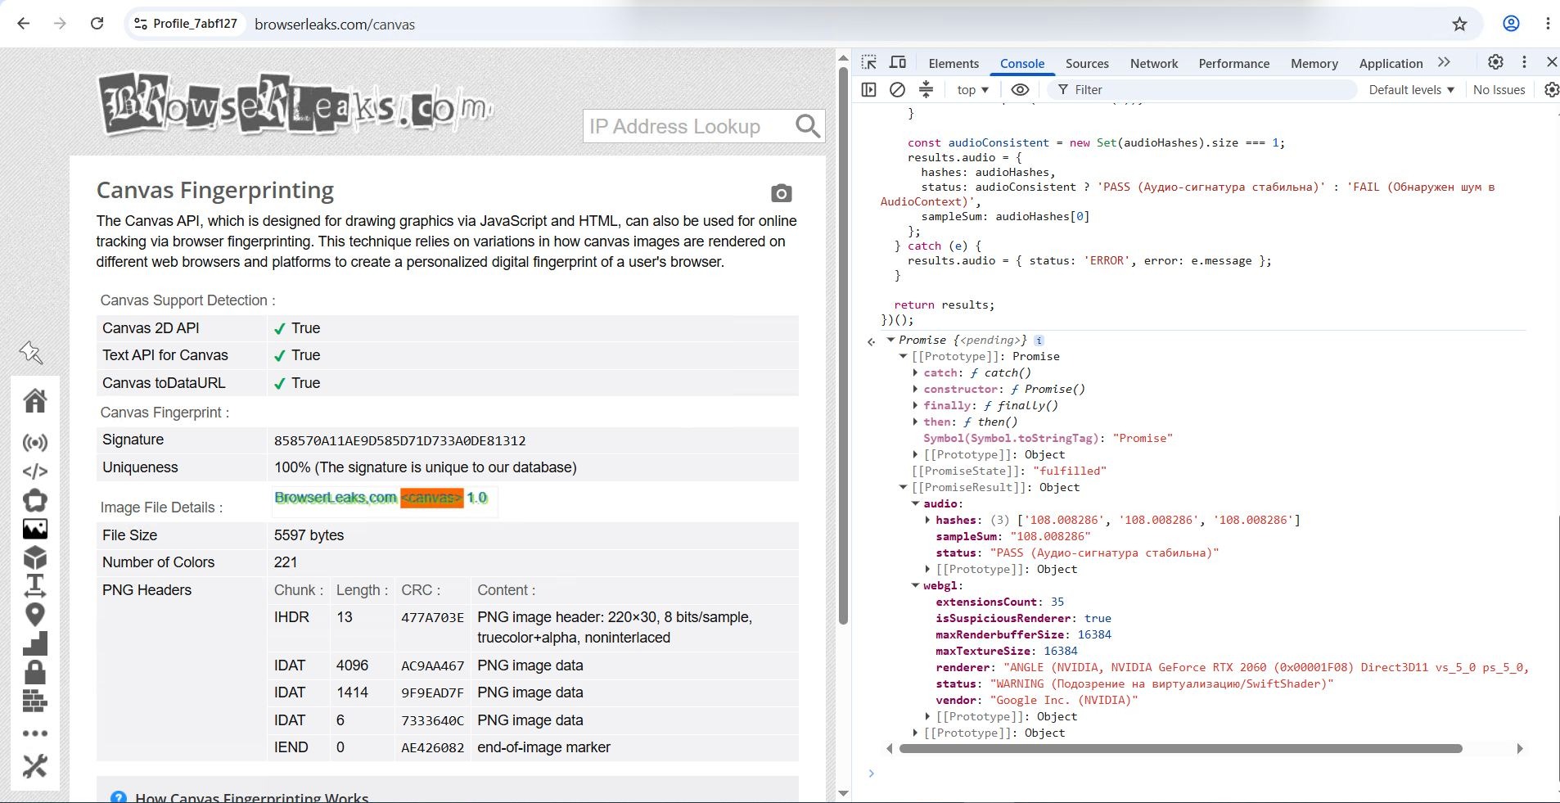Open the code brackets sidebar icon
This screenshot has height=803, width=1560.
(34, 471)
